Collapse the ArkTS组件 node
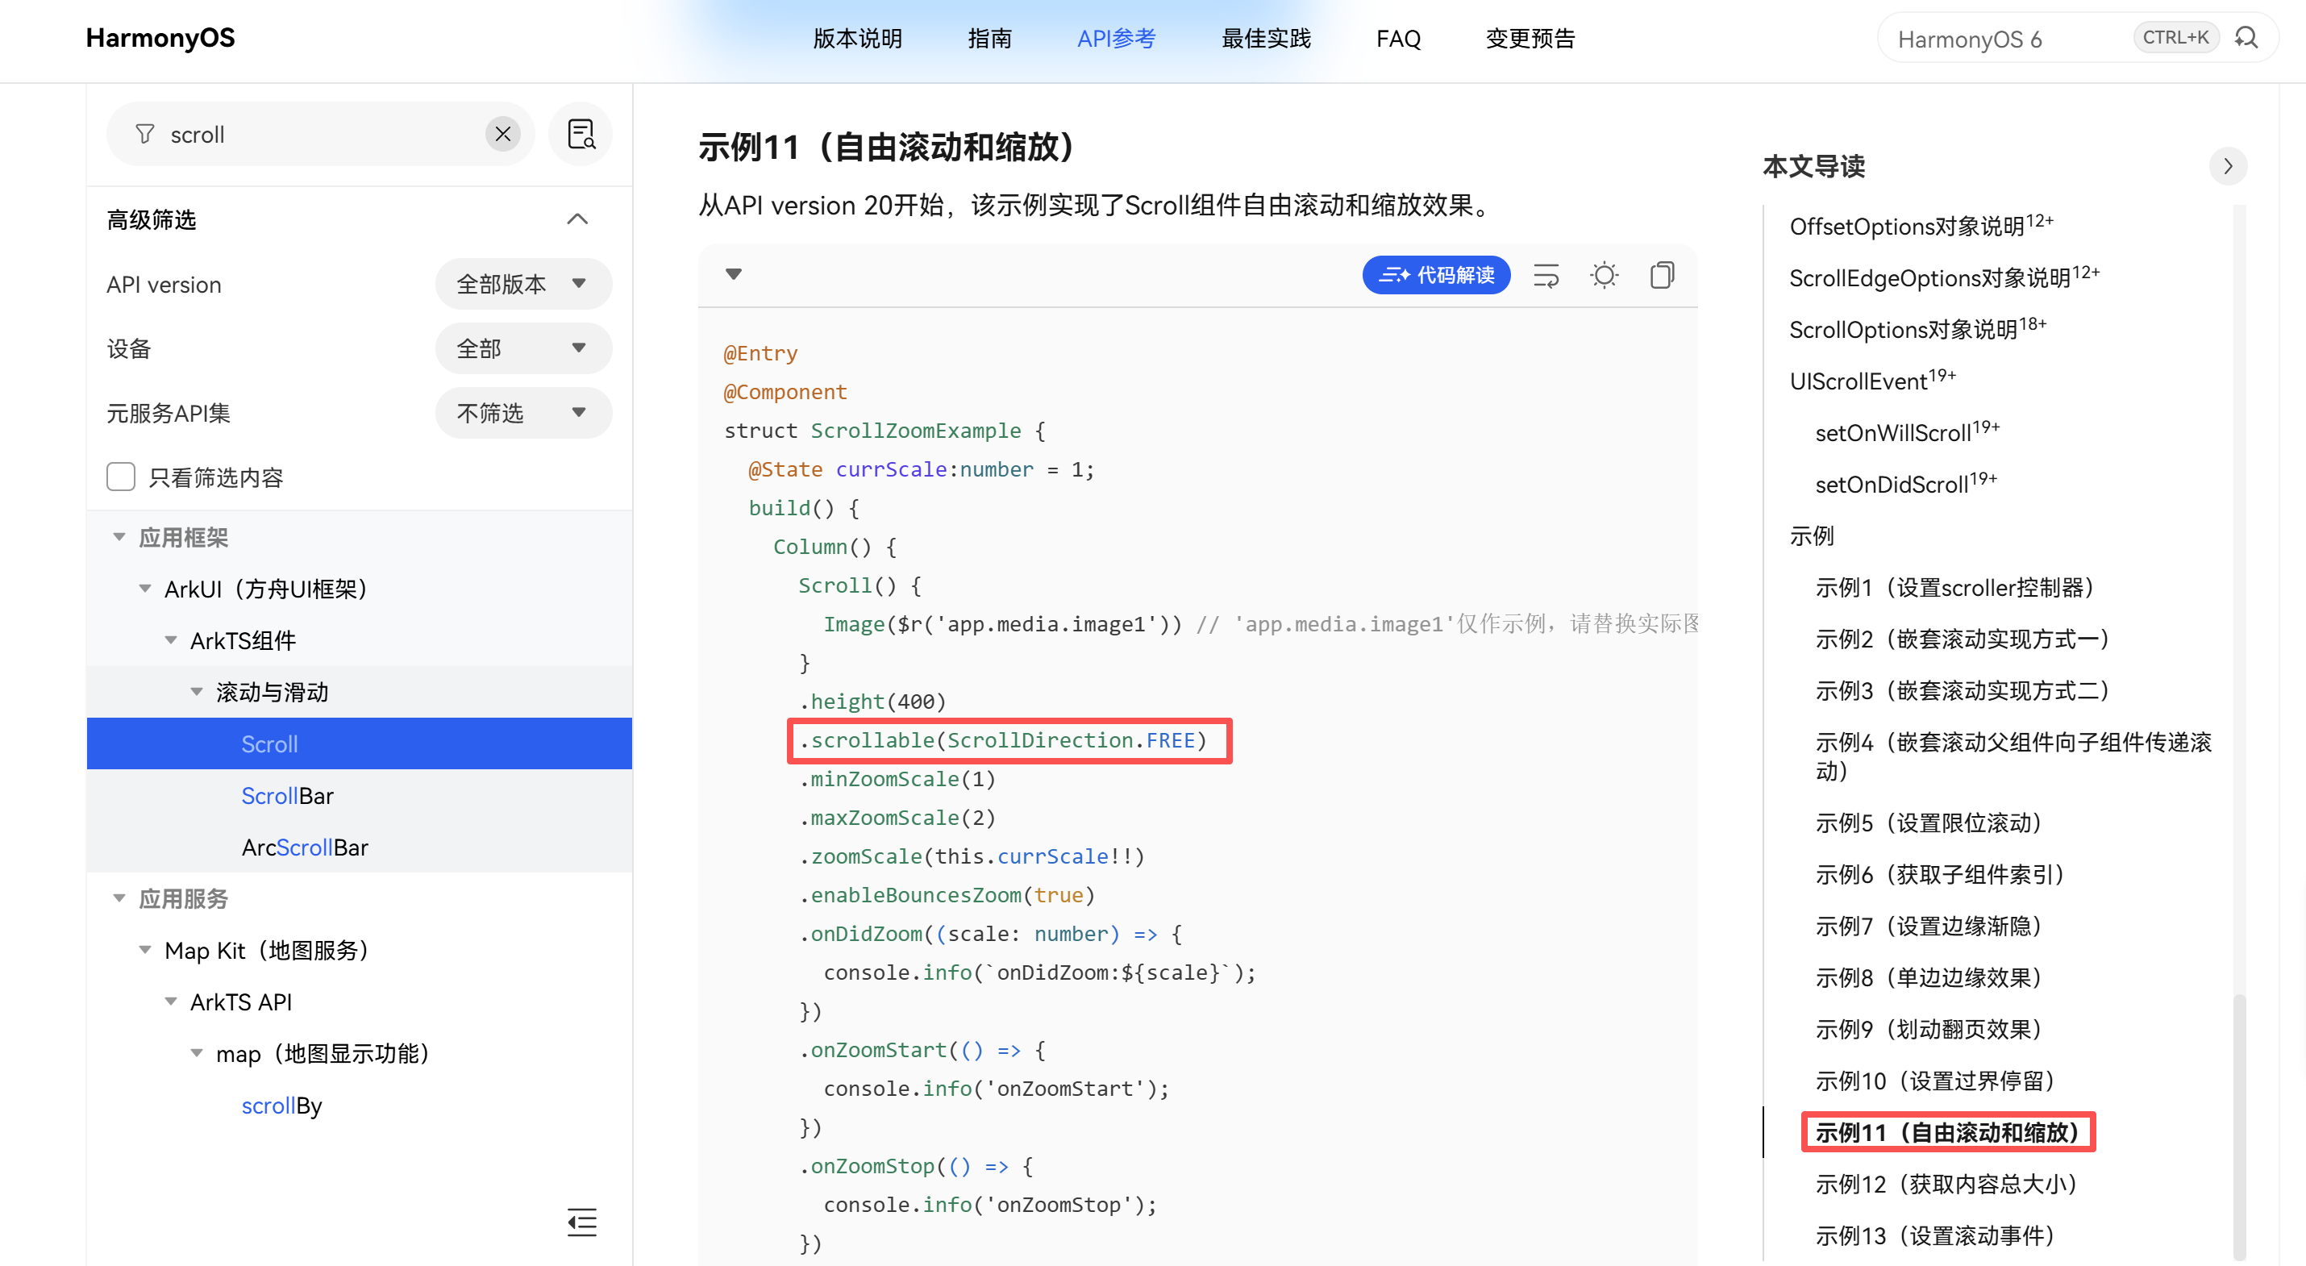The height and width of the screenshot is (1266, 2306). 171,640
